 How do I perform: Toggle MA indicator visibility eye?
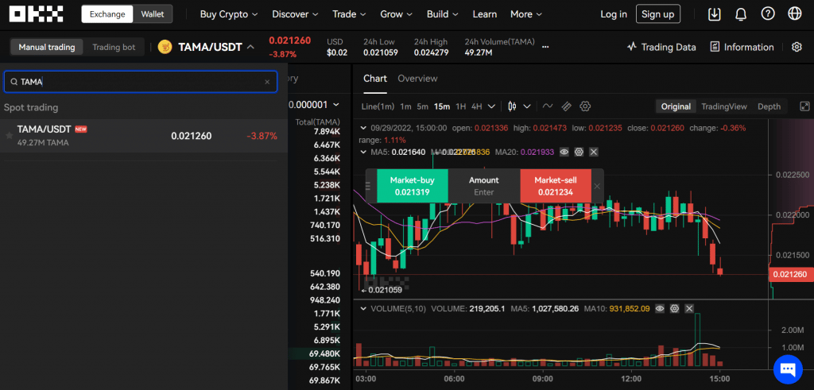click(564, 152)
